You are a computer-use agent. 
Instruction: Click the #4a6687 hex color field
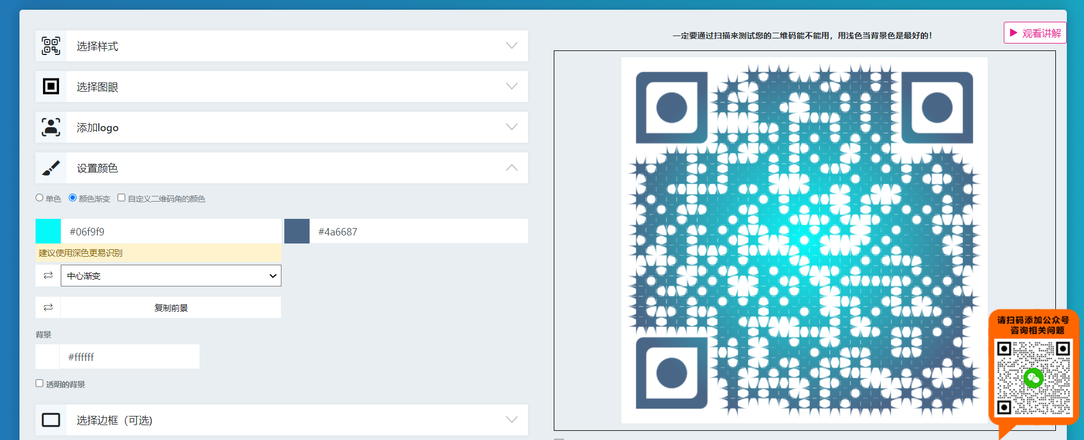coord(418,231)
